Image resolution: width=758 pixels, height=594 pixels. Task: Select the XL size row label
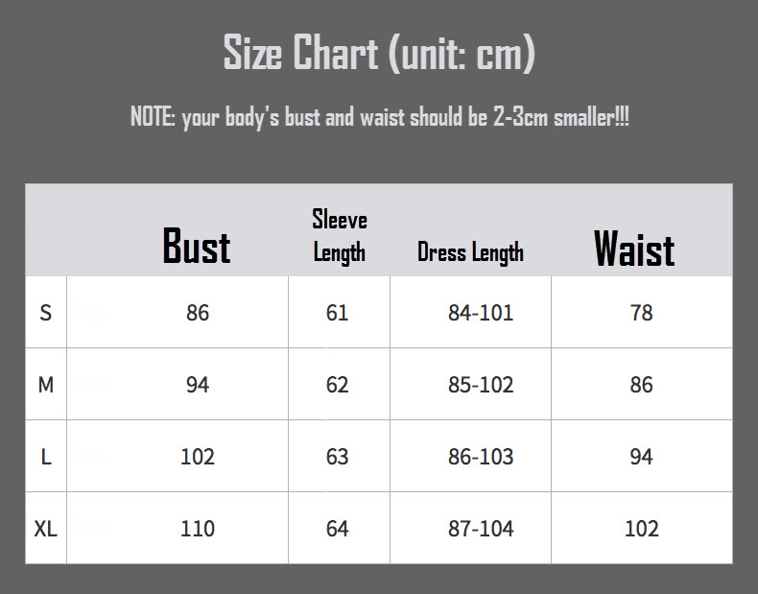(x=45, y=529)
